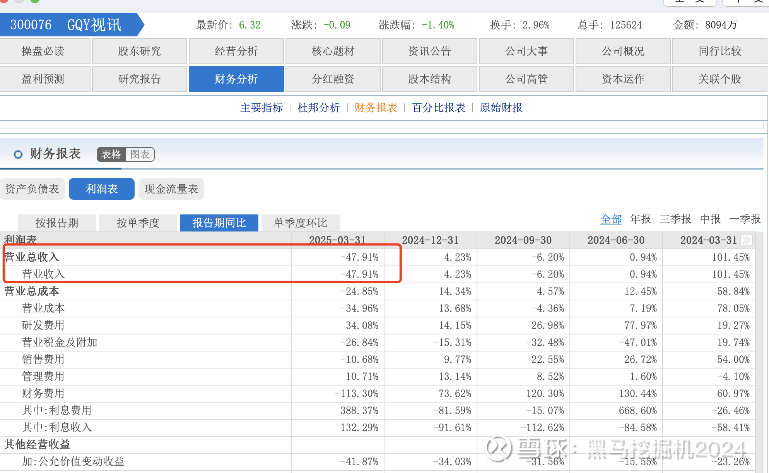This screenshot has height=473, width=769.
Task: Show the 利润表 statement
Action: (x=102, y=189)
